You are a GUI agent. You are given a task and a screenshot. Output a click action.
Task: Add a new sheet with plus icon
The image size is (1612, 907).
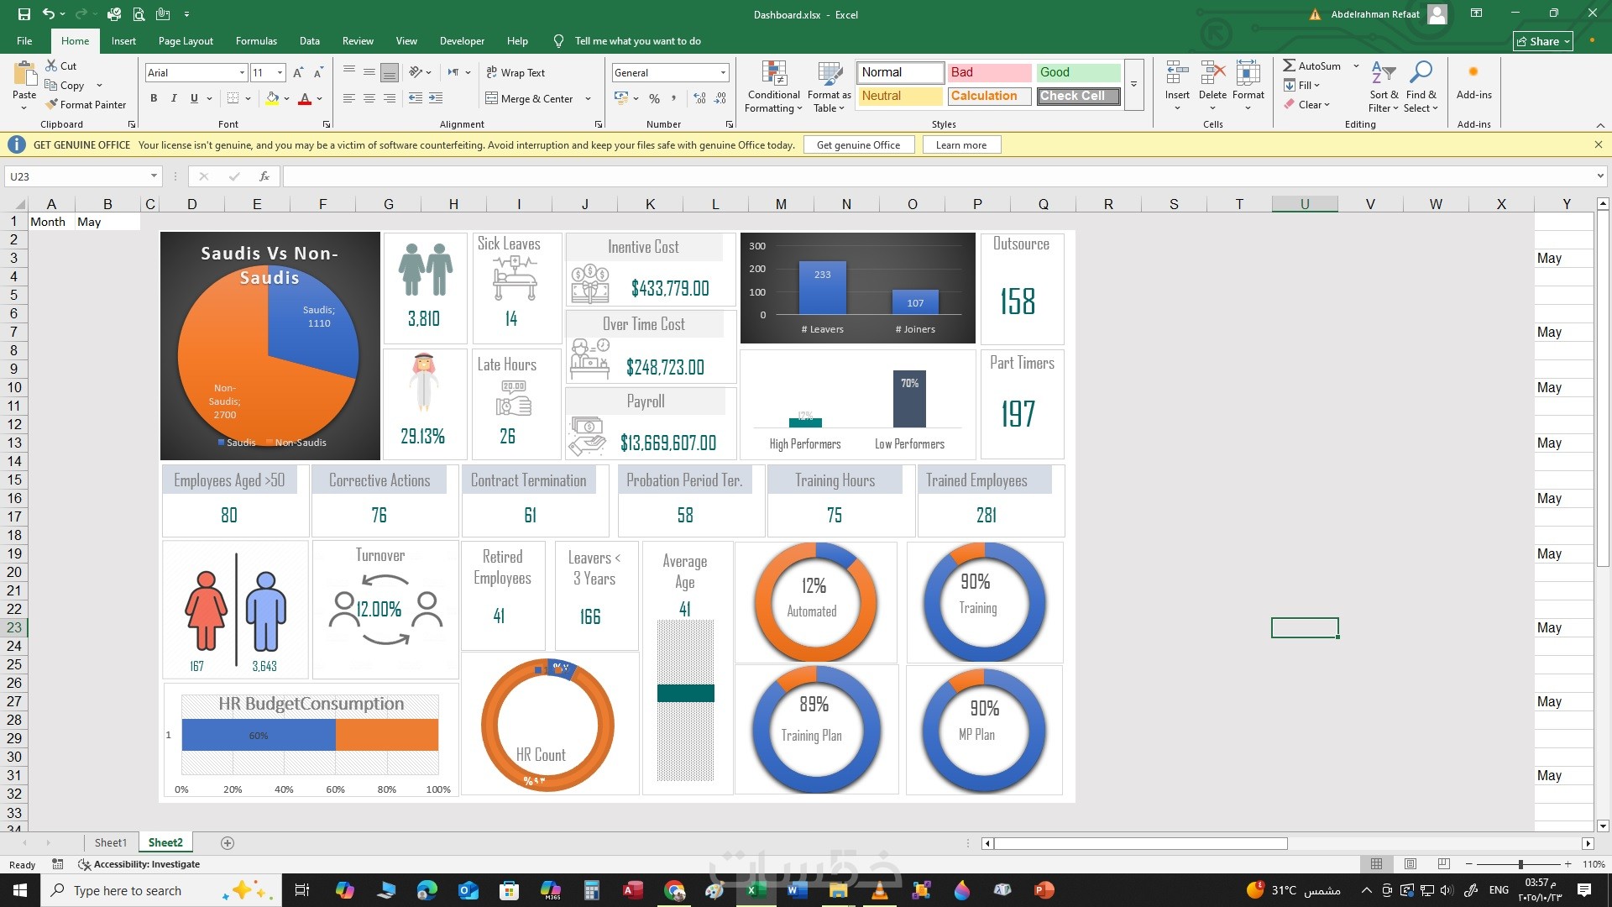(227, 842)
